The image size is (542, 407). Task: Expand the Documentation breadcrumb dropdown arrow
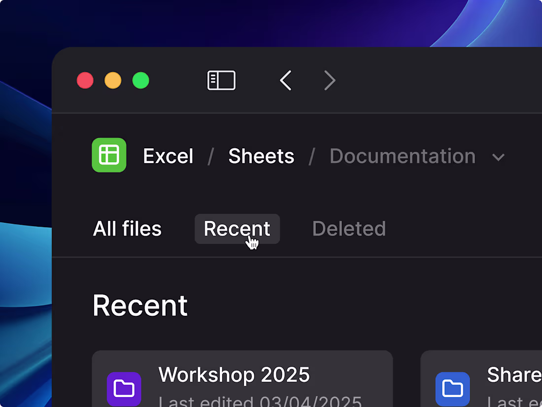click(498, 158)
